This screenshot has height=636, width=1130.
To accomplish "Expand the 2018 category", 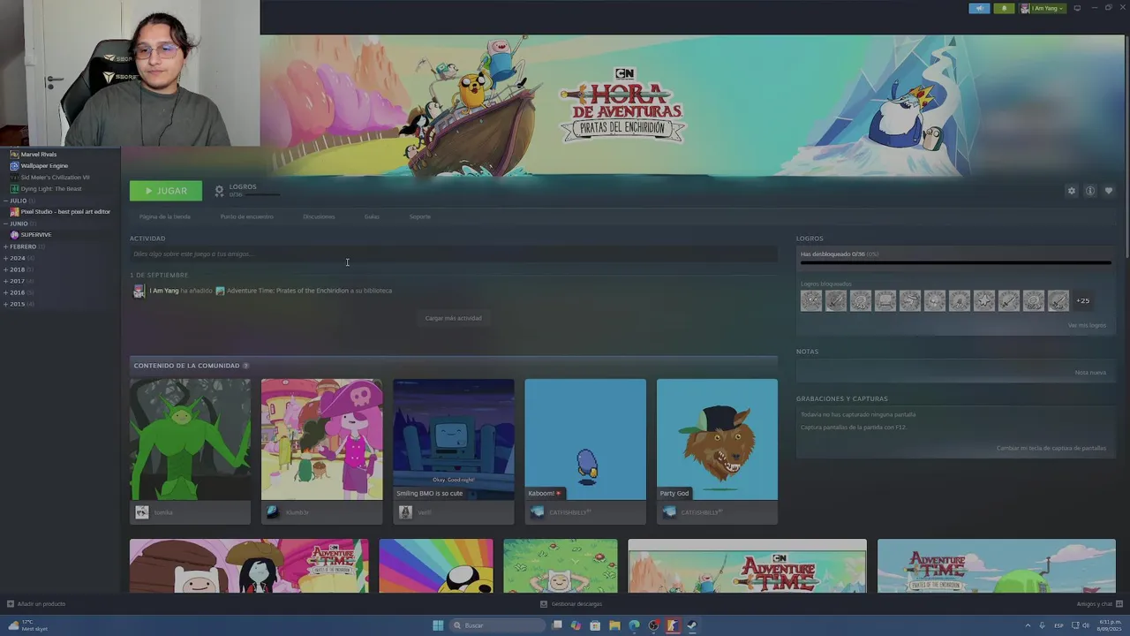I will [x=5, y=269].
